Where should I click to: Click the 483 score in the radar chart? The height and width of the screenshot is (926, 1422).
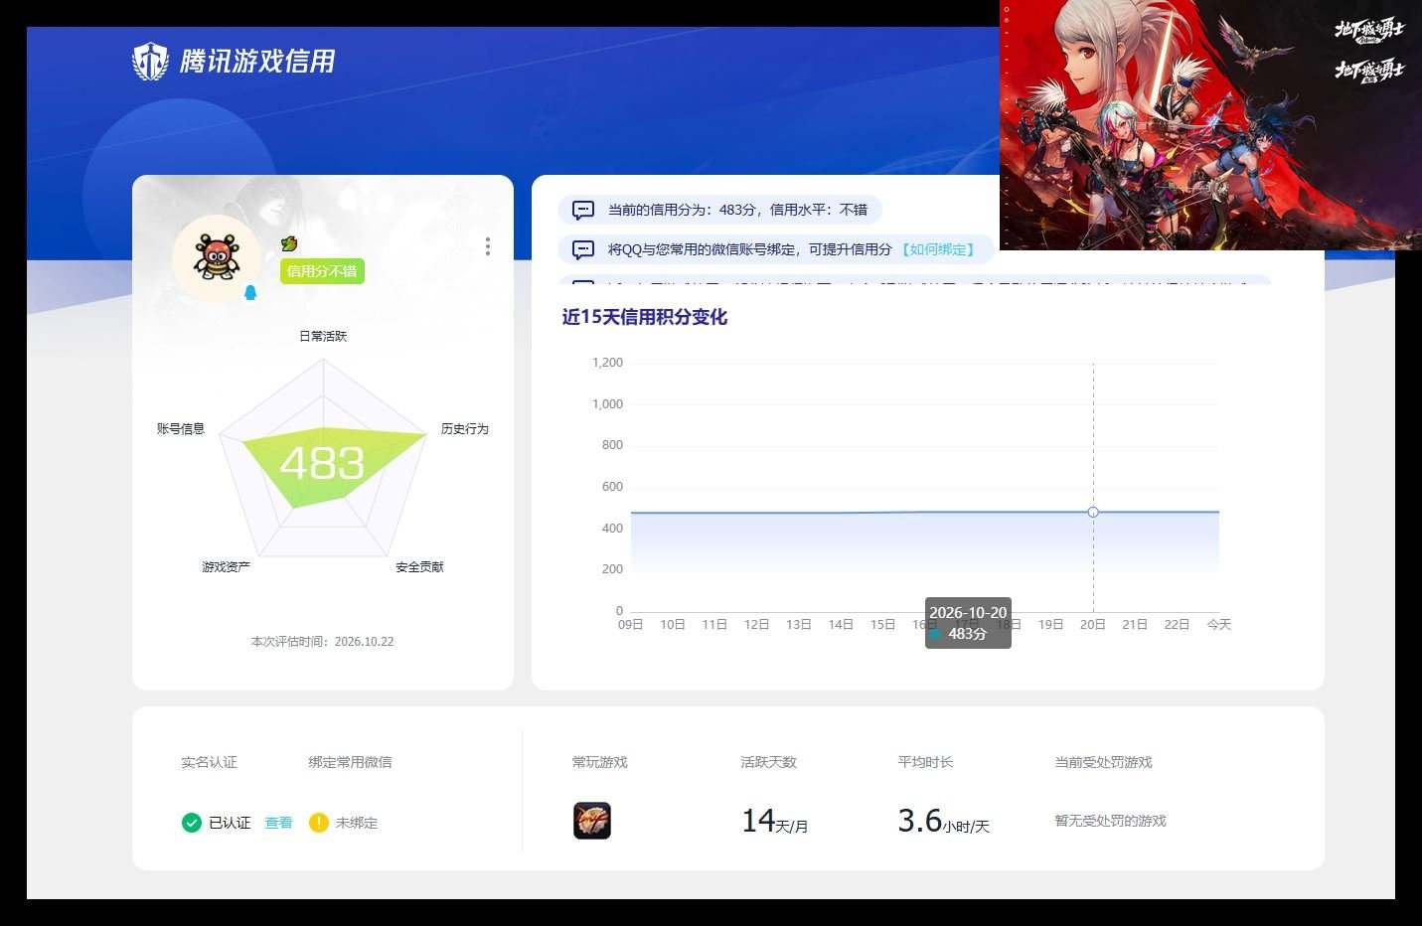pyautogui.click(x=322, y=463)
